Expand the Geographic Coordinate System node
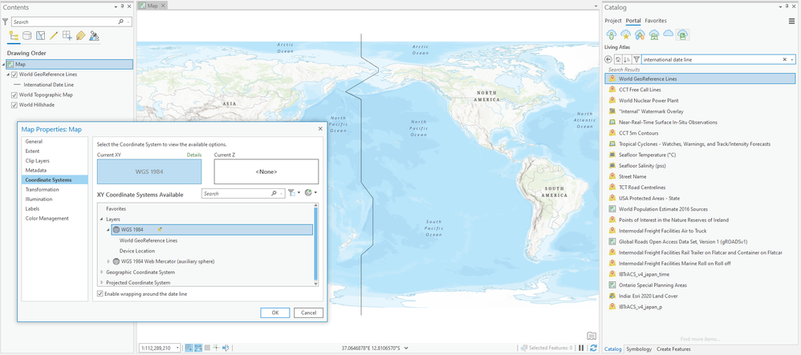This screenshot has height=355, width=801. 102,272
